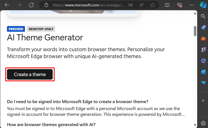Open Tools briefcase in sidebar
This screenshot has width=208, height=128.
pyautogui.click(x=203, y=39)
